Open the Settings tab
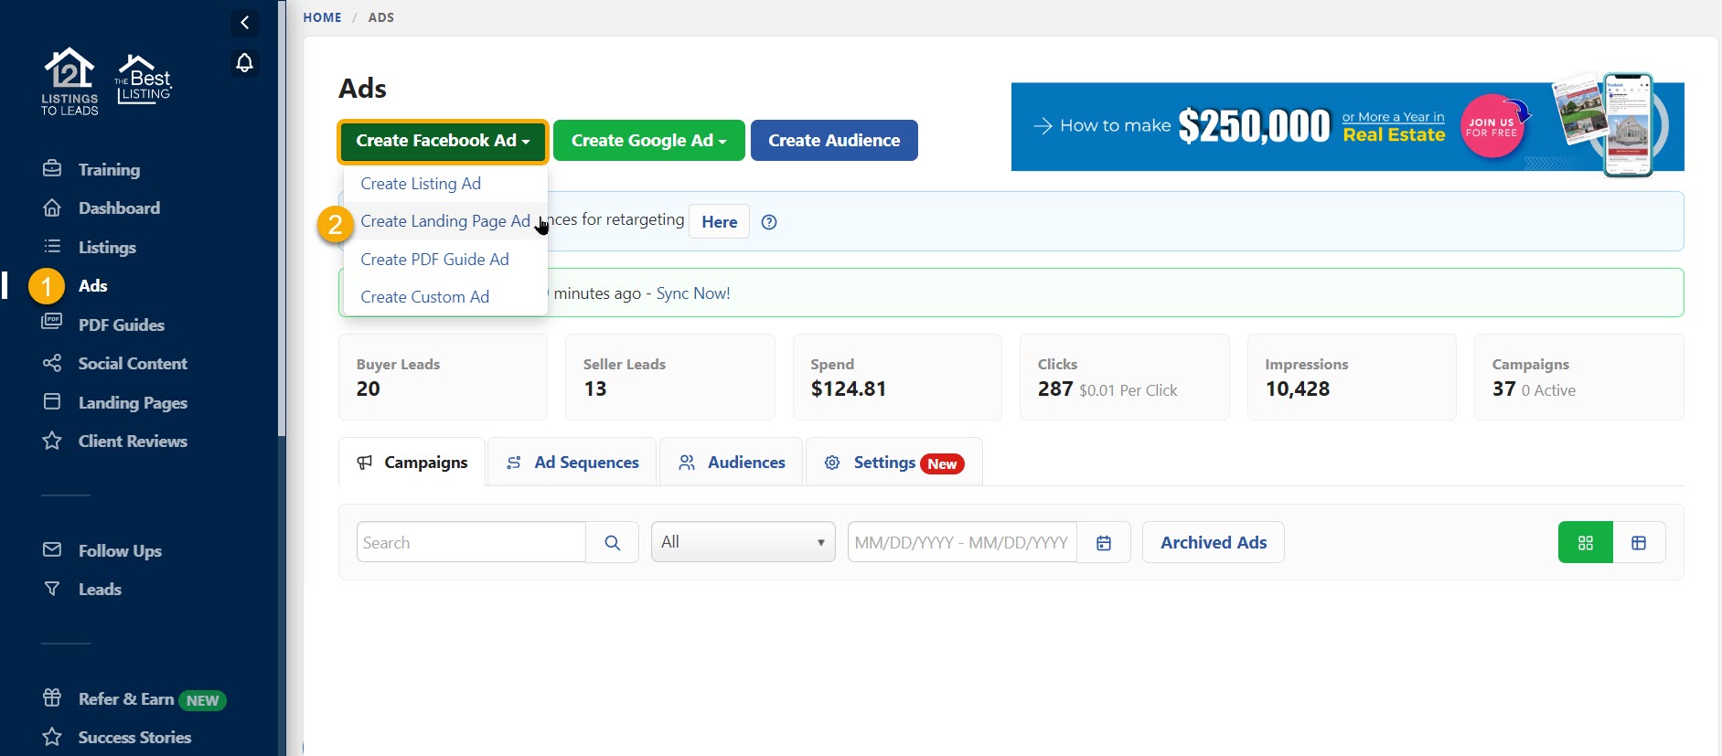 [x=894, y=463]
